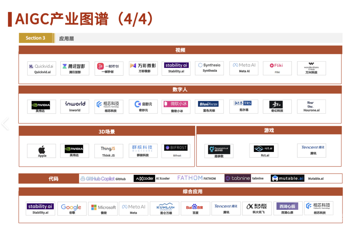Open the iFLYTEK 科大讯飞 logo card
This screenshot has height=228, width=350.
tap(257, 208)
